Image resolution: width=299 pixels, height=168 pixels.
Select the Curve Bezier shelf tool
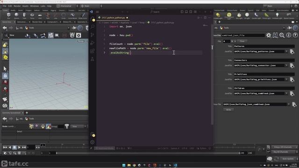click(x=72, y=15)
